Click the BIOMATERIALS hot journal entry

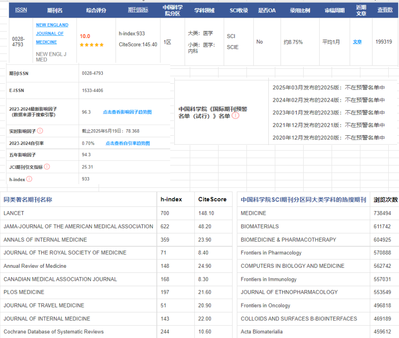(x=260, y=226)
